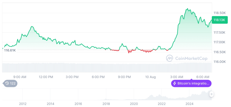Click the 2024 year marker on timeline
The image size is (231, 107).
click(189, 104)
